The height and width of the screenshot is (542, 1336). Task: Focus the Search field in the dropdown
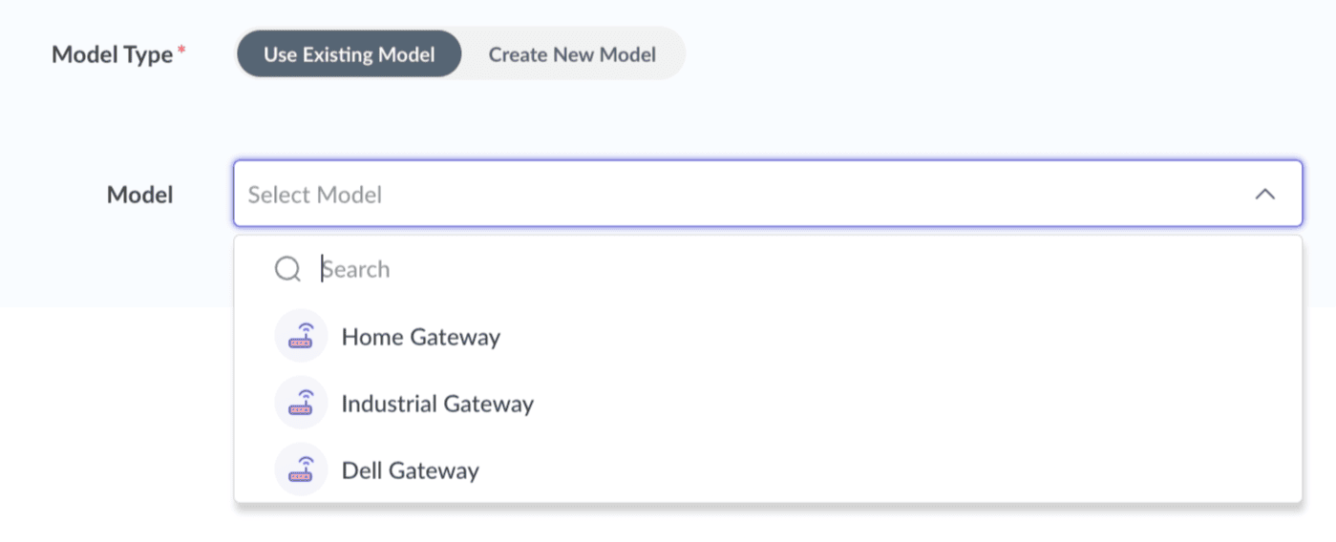(x=764, y=269)
